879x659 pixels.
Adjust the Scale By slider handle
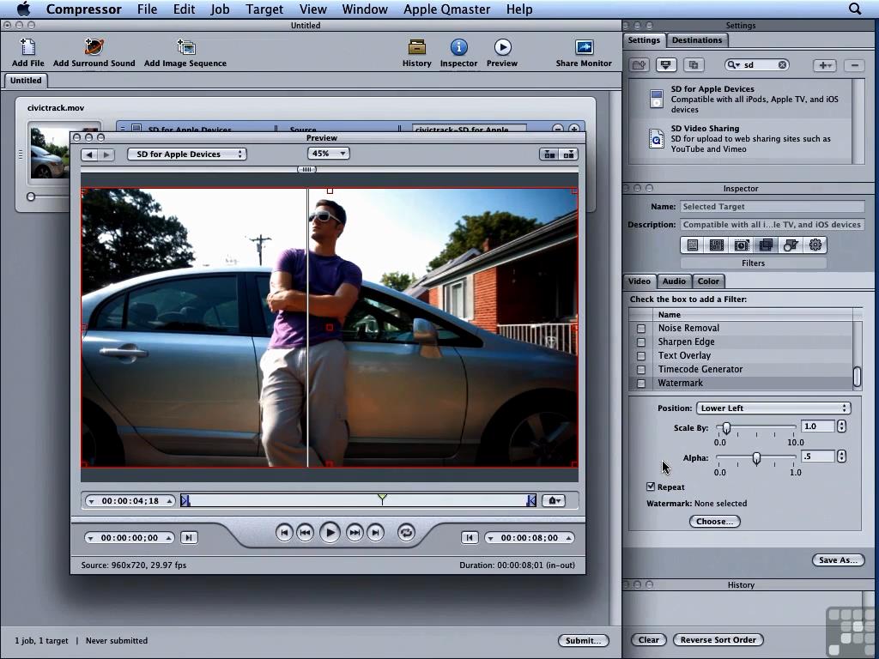tap(726, 427)
